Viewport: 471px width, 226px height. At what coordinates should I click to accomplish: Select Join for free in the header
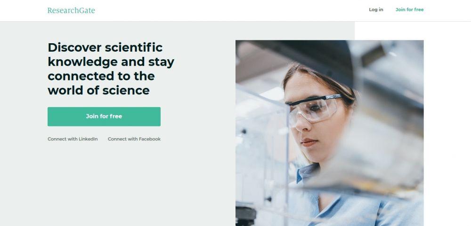pos(409,9)
